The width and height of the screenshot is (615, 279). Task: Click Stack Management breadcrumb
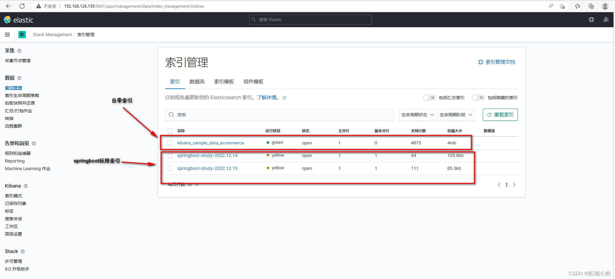pos(52,35)
